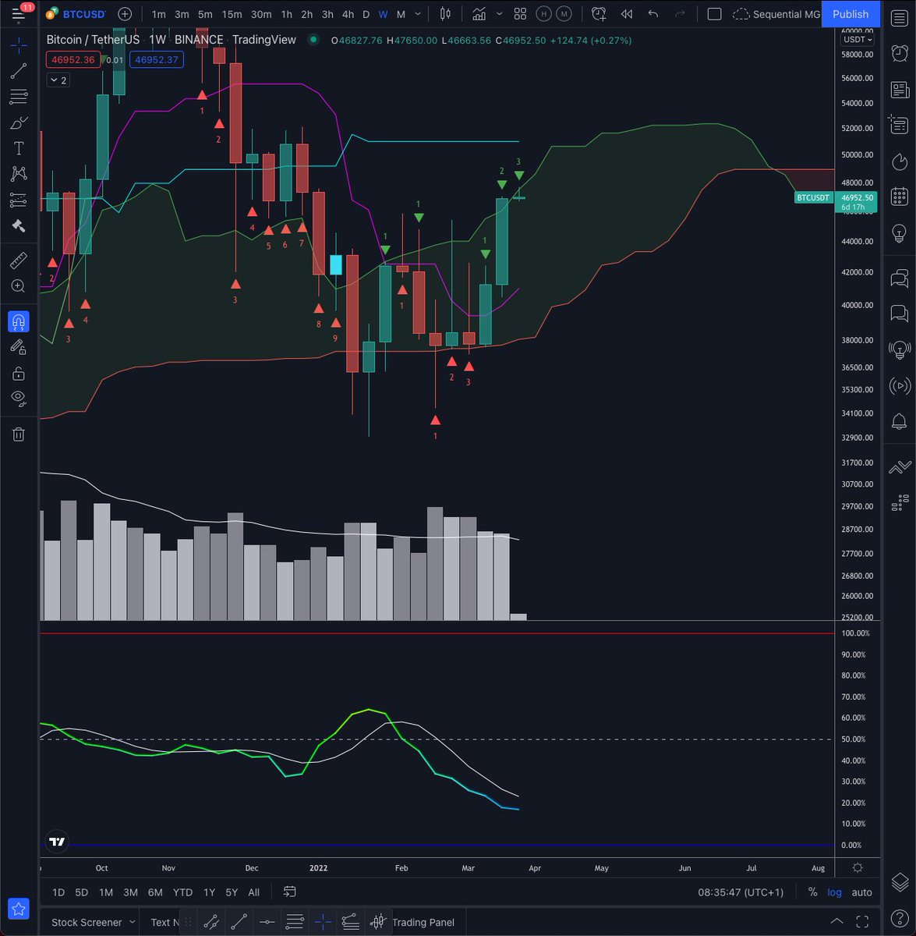Collapse the bottom panel with the up chevron

[836, 922]
